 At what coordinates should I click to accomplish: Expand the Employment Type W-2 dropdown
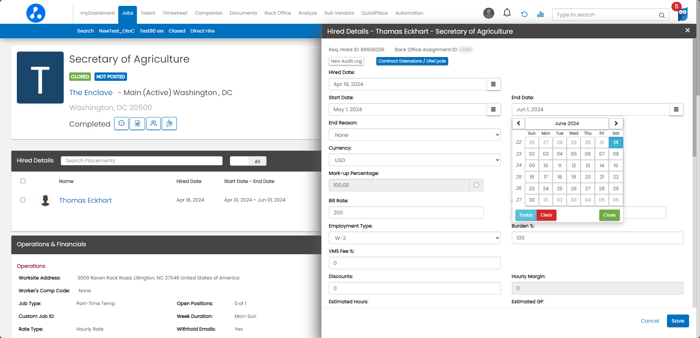tap(414, 238)
